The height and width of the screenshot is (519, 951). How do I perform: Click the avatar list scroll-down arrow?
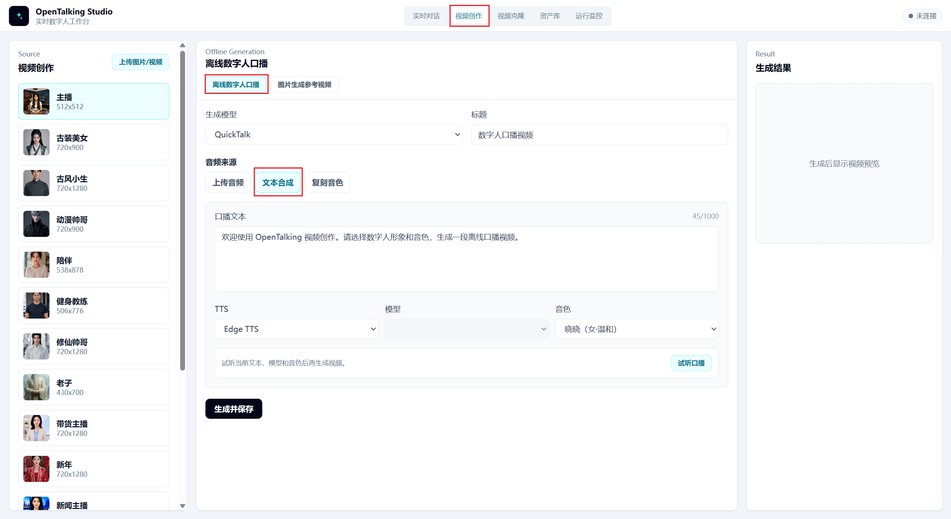point(182,506)
